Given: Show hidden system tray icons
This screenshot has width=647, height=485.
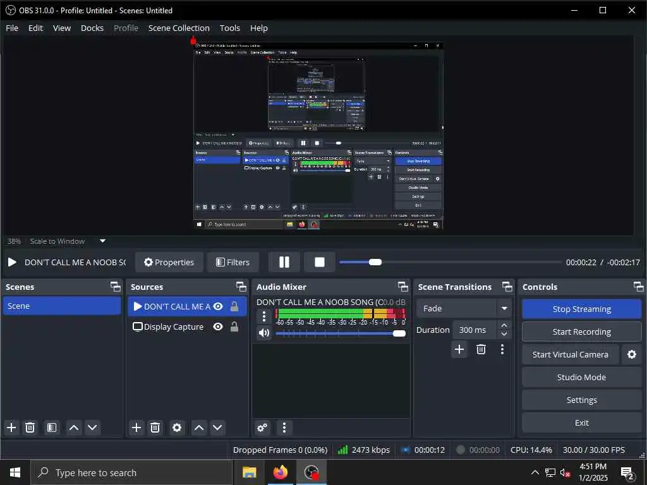Looking at the screenshot, I should (535, 472).
